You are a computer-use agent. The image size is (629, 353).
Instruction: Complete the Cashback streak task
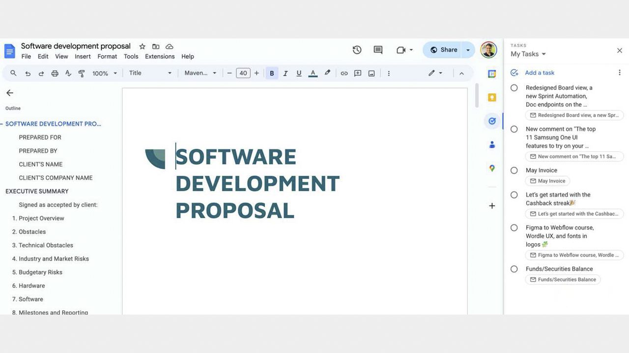pyautogui.click(x=514, y=195)
